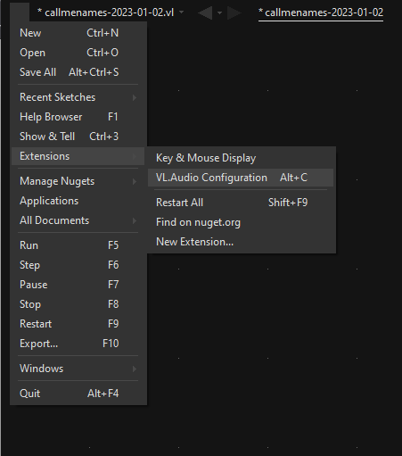Expand the All Documents submenu

(x=78, y=220)
